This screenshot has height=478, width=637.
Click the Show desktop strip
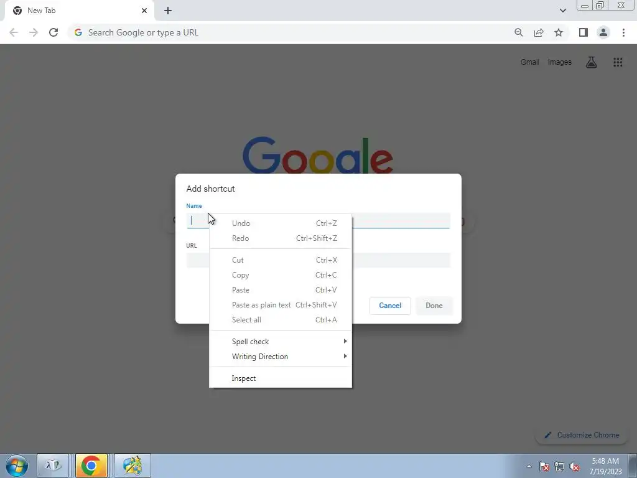[632, 466]
